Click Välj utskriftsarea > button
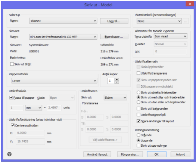196x162 pixels. [105, 140]
